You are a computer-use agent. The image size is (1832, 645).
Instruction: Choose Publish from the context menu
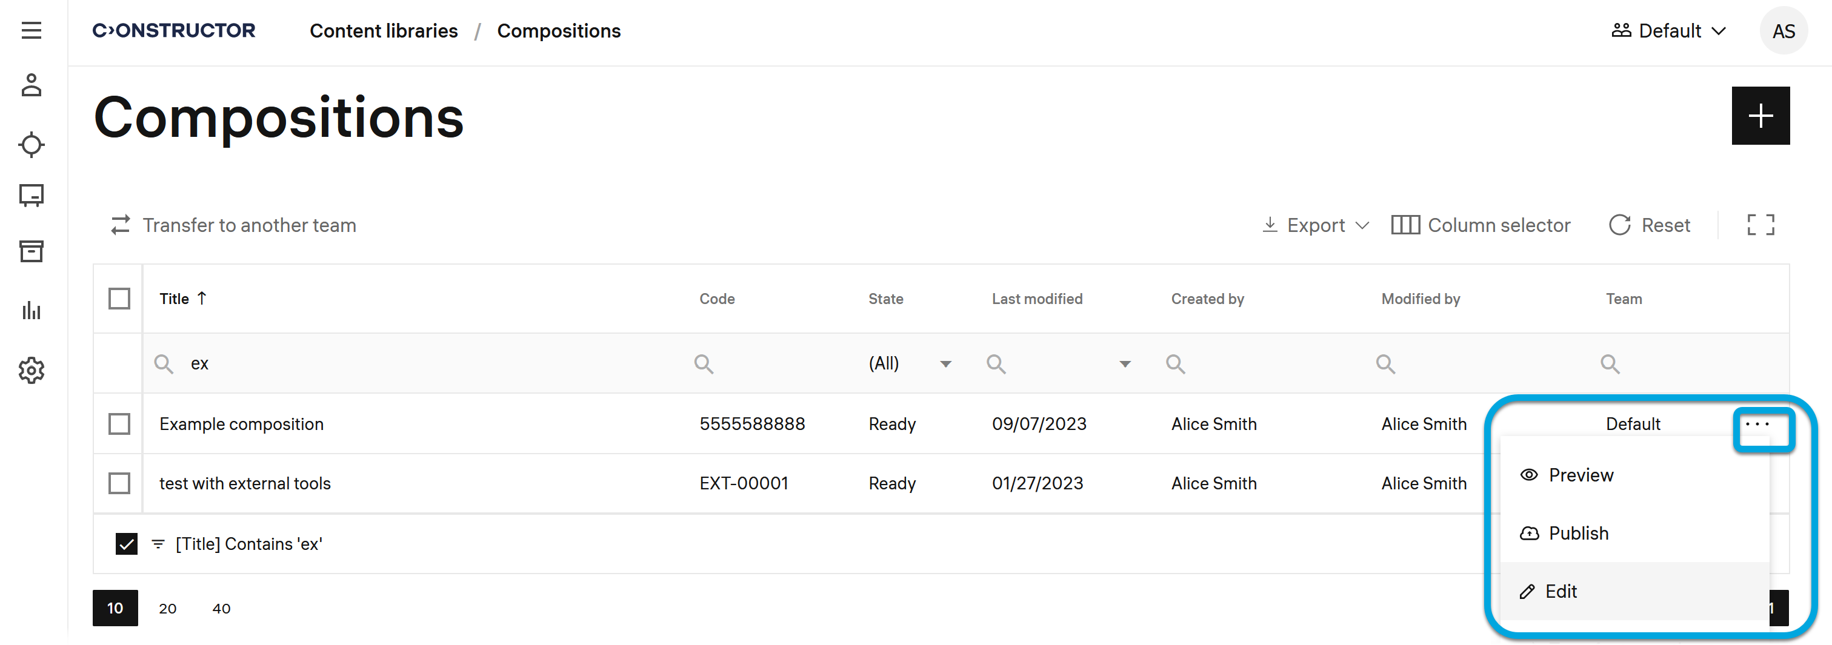(x=1578, y=534)
